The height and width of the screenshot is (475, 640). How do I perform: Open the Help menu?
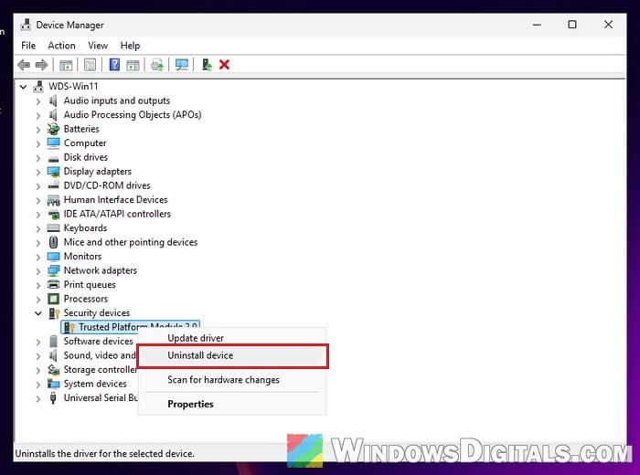click(130, 46)
